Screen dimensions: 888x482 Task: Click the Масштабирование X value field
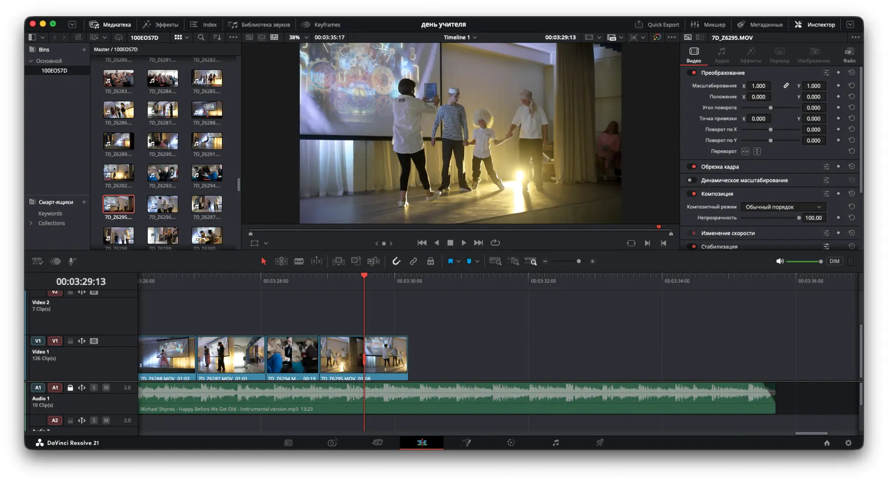click(x=758, y=86)
